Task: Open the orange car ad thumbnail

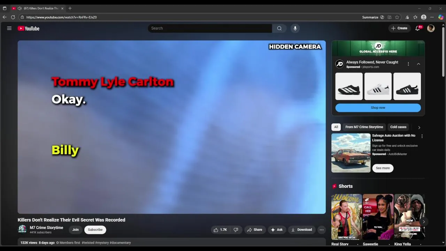Action: 351,153
